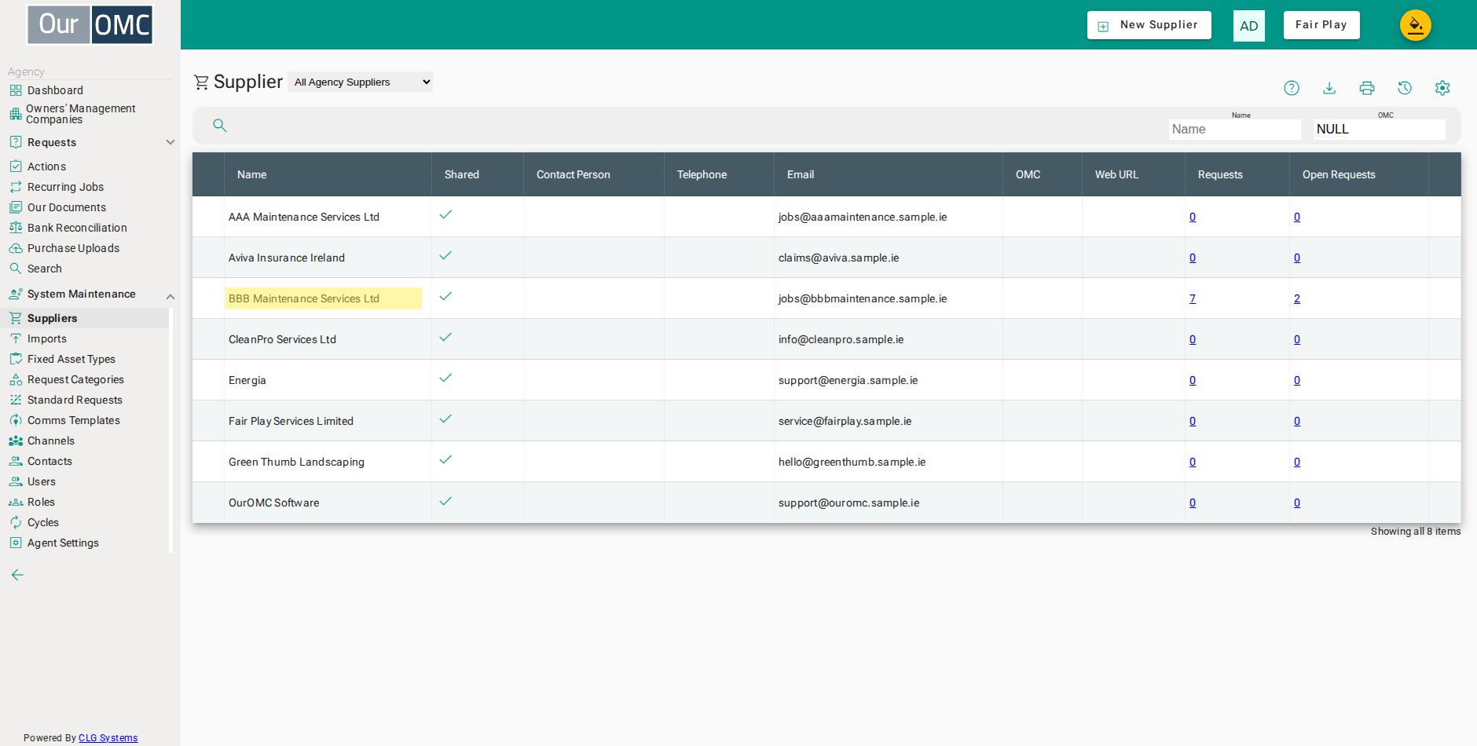Toggle Shared checkmark for Energia

point(445,378)
